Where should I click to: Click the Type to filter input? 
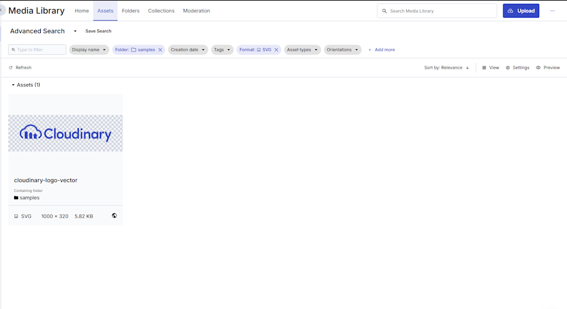[x=37, y=49]
